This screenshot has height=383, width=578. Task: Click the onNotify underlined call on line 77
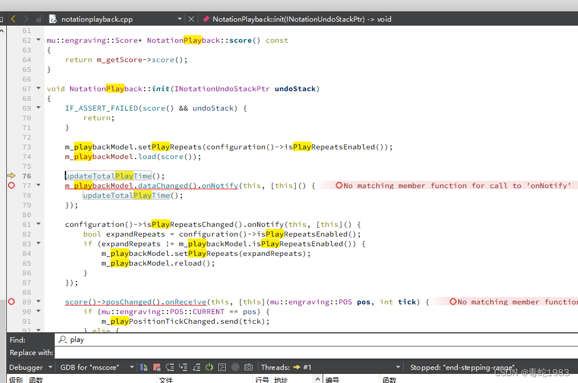point(219,185)
